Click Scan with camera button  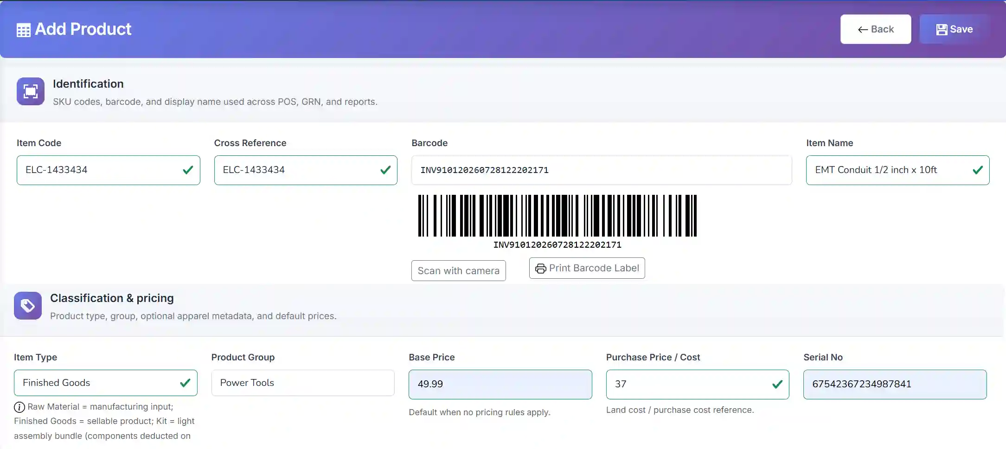click(459, 270)
